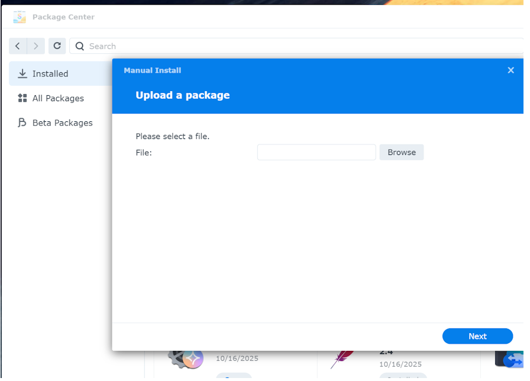The width and height of the screenshot is (530, 381).
Task: Open the Installed section
Action: 50,74
